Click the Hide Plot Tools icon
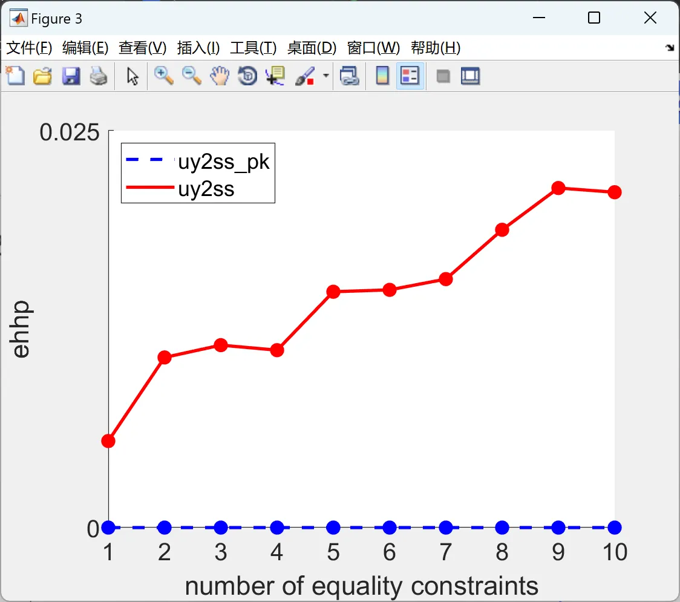This screenshot has width=680, height=602. (x=443, y=77)
